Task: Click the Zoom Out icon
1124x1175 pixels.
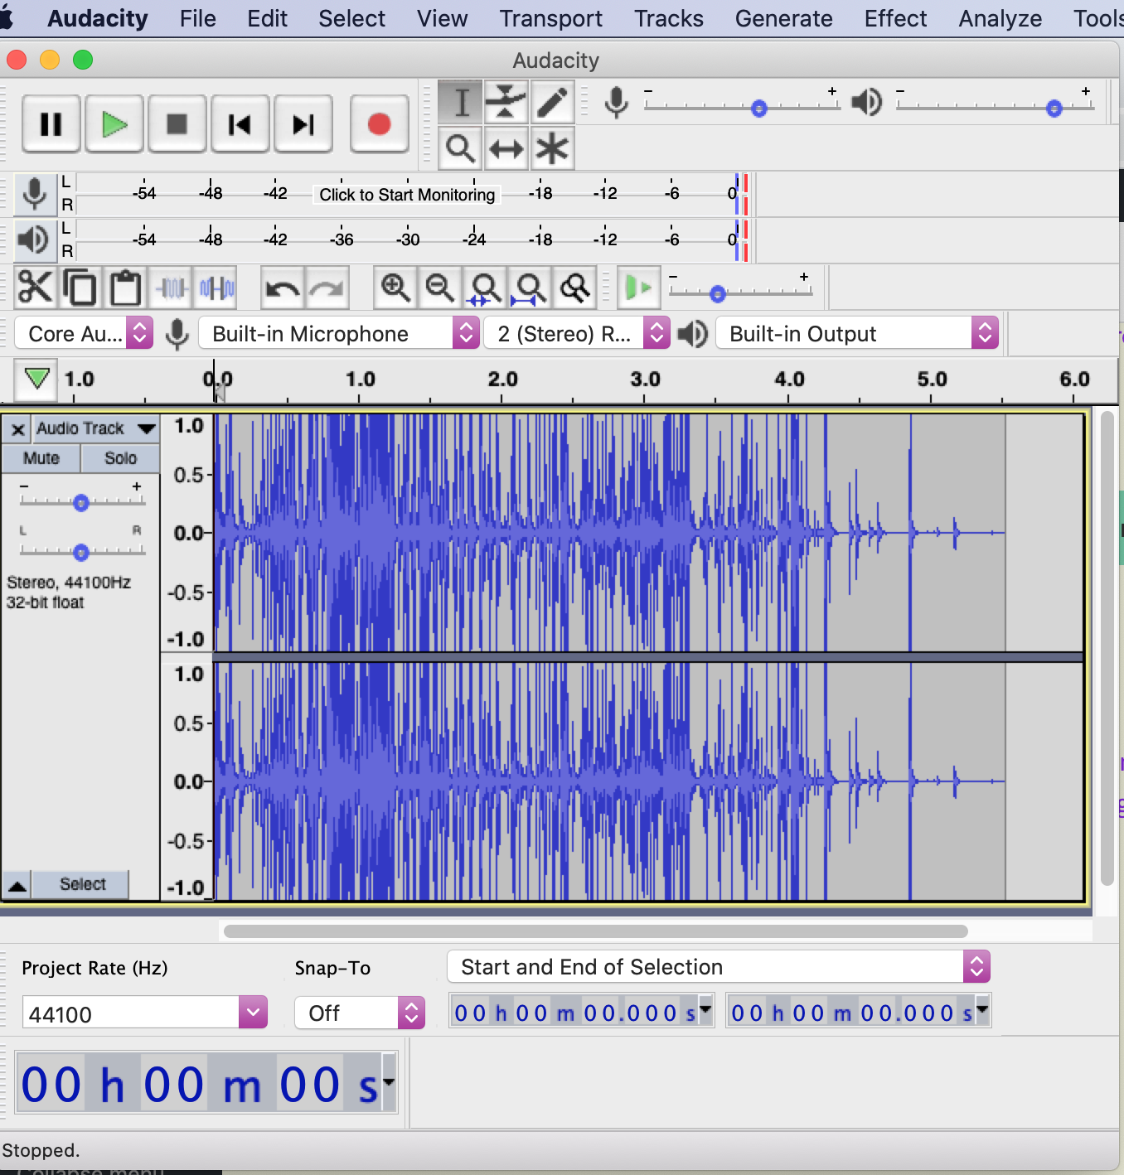Action: [440, 288]
